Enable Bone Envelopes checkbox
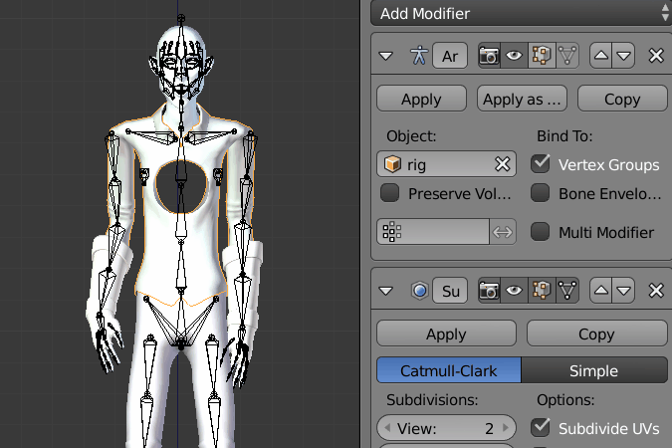The height and width of the screenshot is (448, 672). pos(541,193)
